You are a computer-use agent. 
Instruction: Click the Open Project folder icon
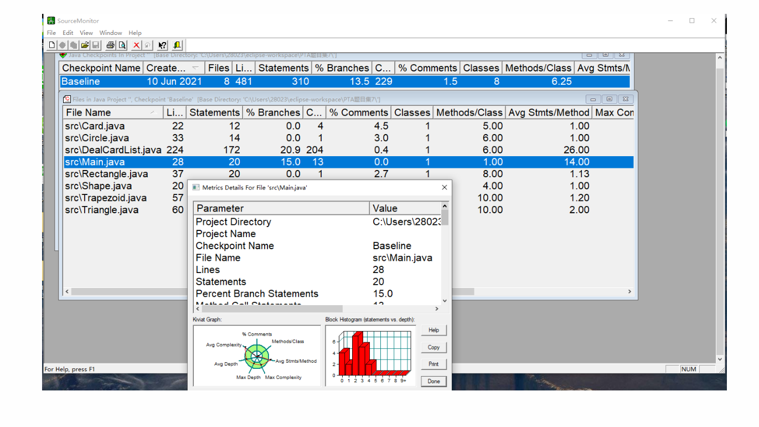pyautogui.click(x=85, y=45)
